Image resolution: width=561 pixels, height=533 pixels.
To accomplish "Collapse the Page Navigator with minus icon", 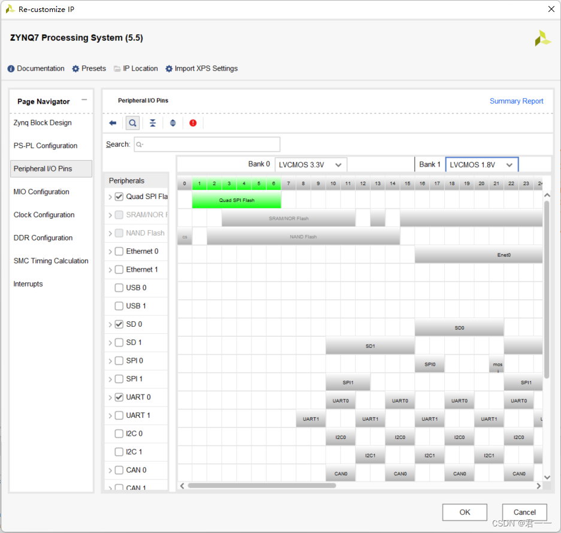I will tap(84, 100).
